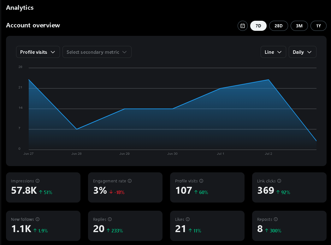Click the Reposts info icon

(x=275, y=219)
